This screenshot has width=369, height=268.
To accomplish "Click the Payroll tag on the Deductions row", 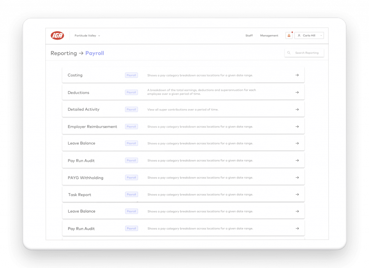I will [x=131, y=93].
